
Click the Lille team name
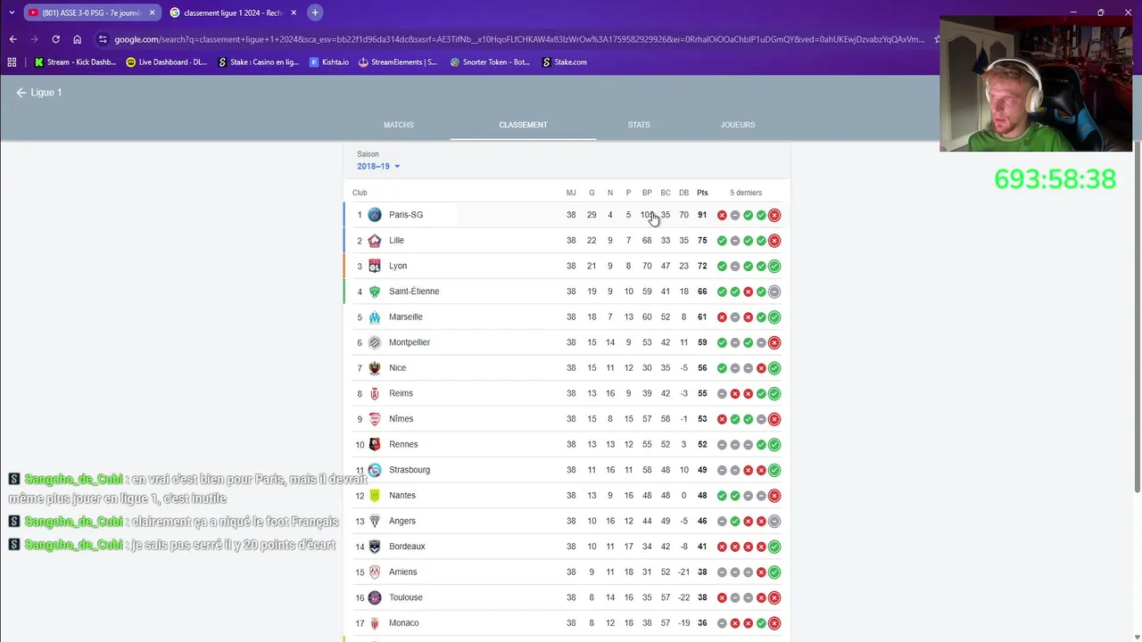click(396, 241)
